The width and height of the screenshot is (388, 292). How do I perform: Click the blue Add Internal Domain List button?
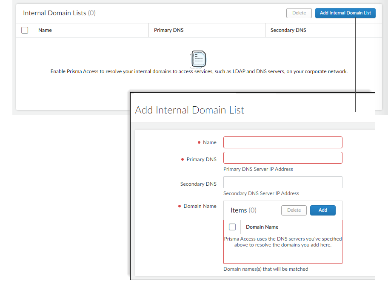(x=345, y=13)
